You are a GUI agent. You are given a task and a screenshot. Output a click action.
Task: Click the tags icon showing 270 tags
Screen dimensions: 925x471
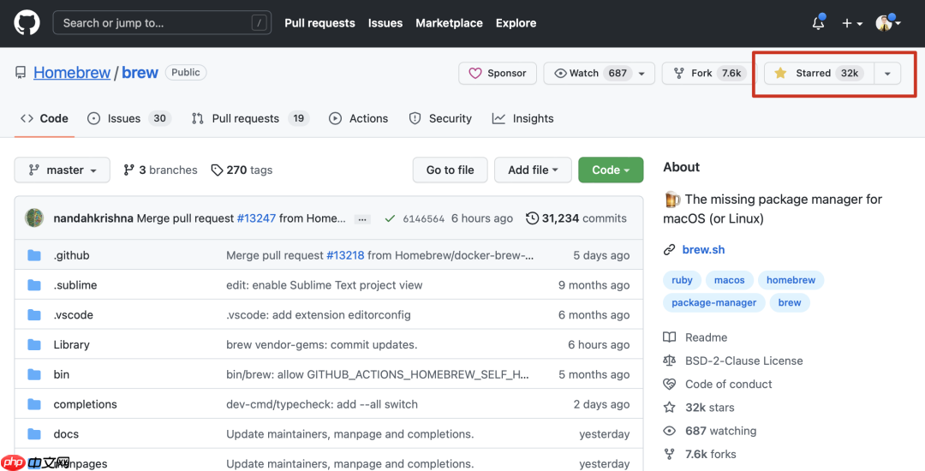click(x=218, y=170)
